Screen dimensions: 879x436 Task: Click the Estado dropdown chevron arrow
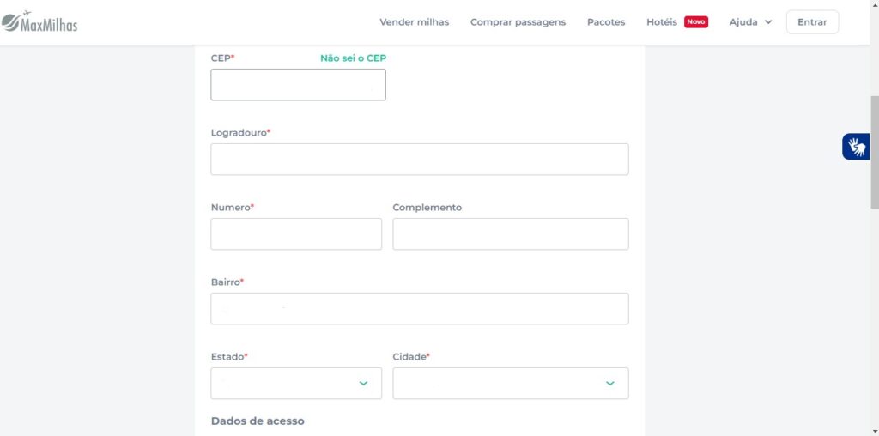click(x=363, y=384)
